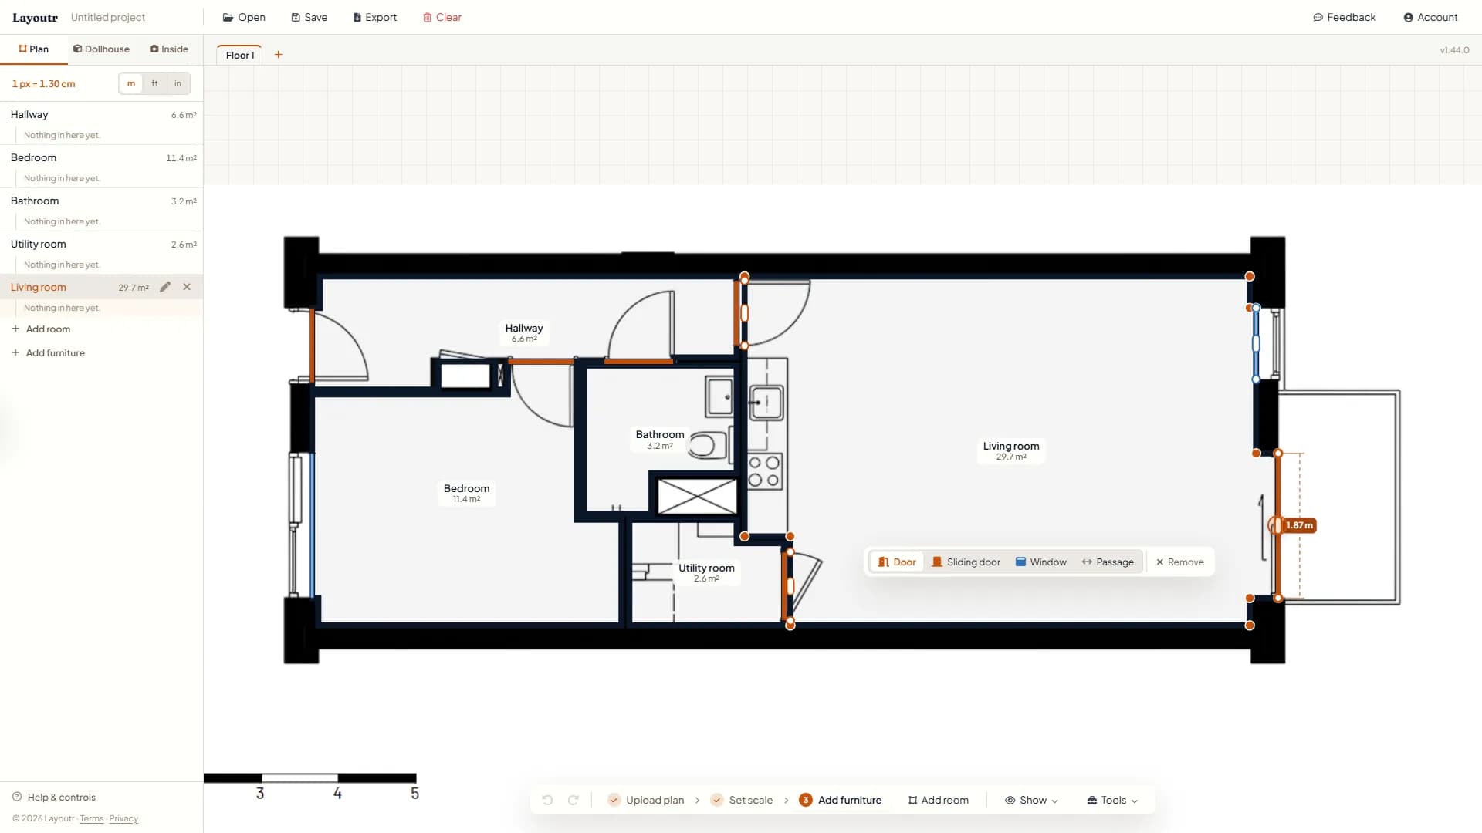
Task: Select Window opening type
Action: 1040,562
